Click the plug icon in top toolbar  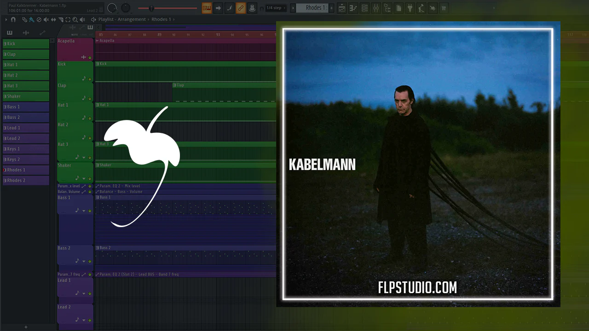tap(410, 8)
